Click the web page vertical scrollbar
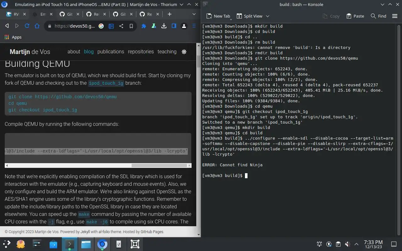Screen dimensions: 402x251 pos(198,61)
